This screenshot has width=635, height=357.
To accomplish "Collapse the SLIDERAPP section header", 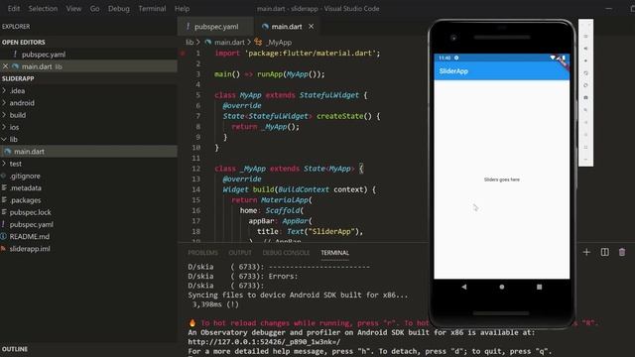I will 88,78.
